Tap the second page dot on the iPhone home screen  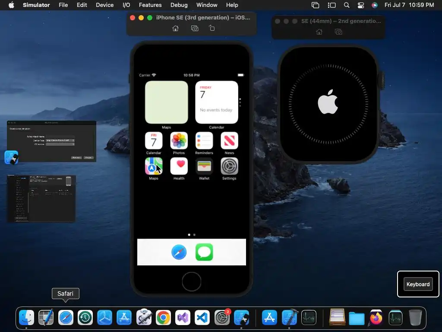pyautogui.click(x=194, y=235)
